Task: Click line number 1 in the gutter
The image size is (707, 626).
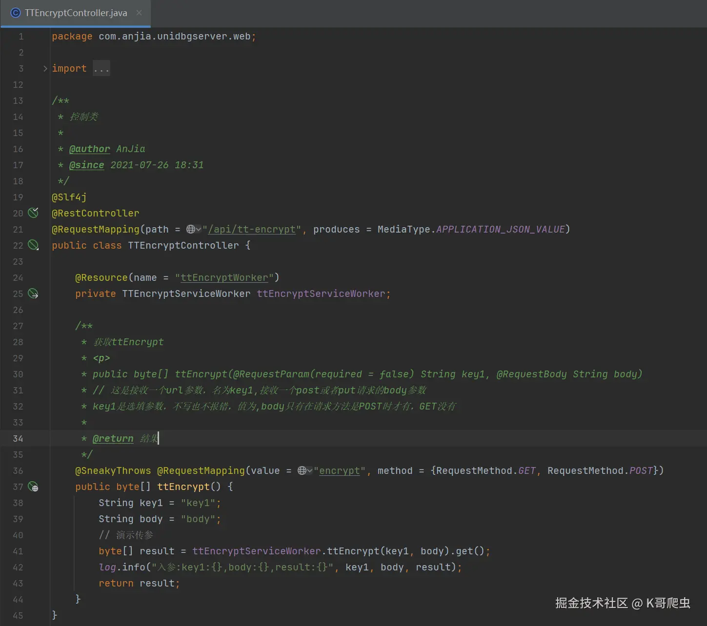Action: tap(21, 36)
